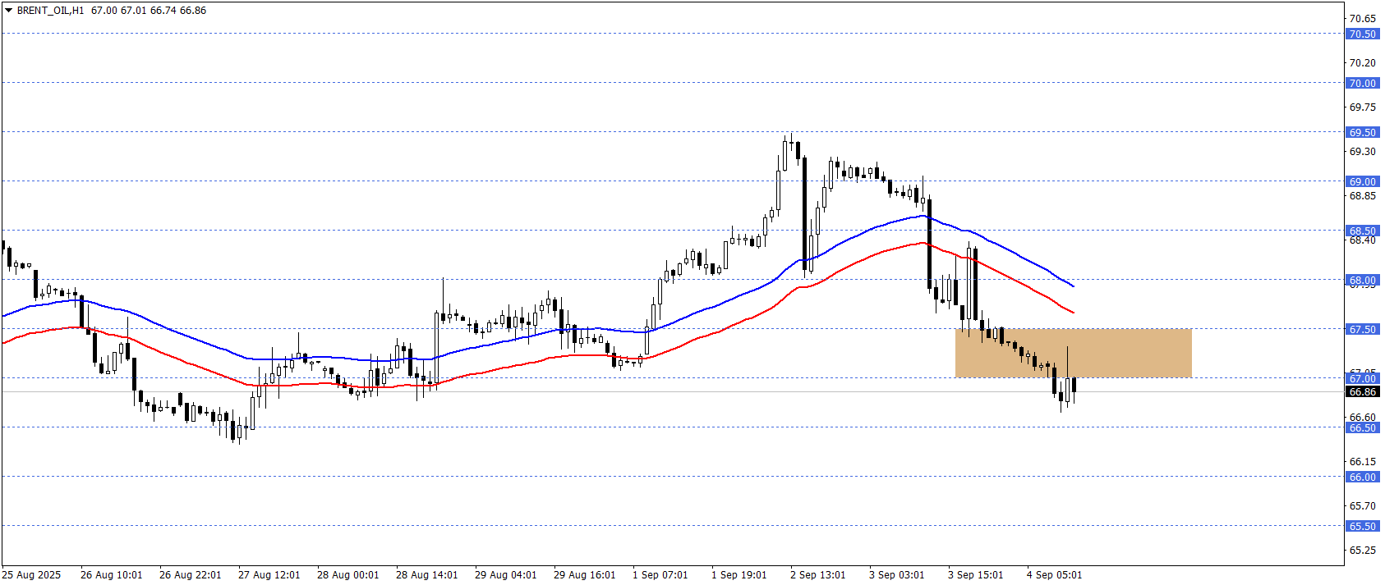Image resolution: width=1385 pixels, height=585 pixels.
Task: Select the 66.00 price level label
Action: tap(1362, 477)
